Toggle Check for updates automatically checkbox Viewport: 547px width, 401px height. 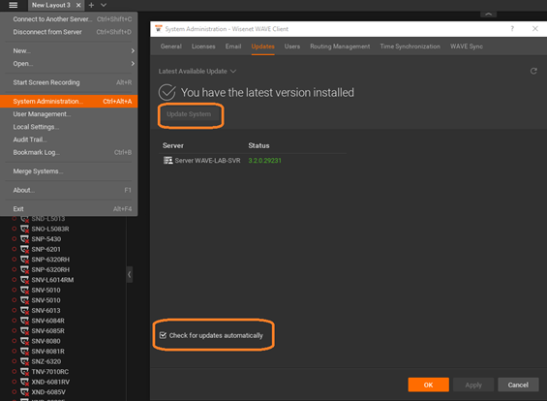(x=163, y=335)
